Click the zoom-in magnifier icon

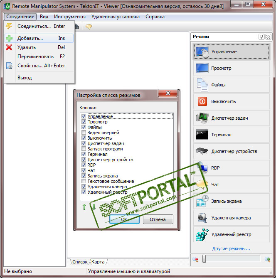tap(267, 260)
